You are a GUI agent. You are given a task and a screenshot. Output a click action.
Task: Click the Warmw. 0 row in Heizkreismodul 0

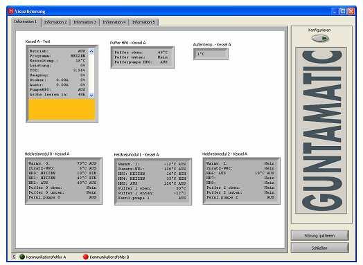pyautogui.click(x=62, y=163)
